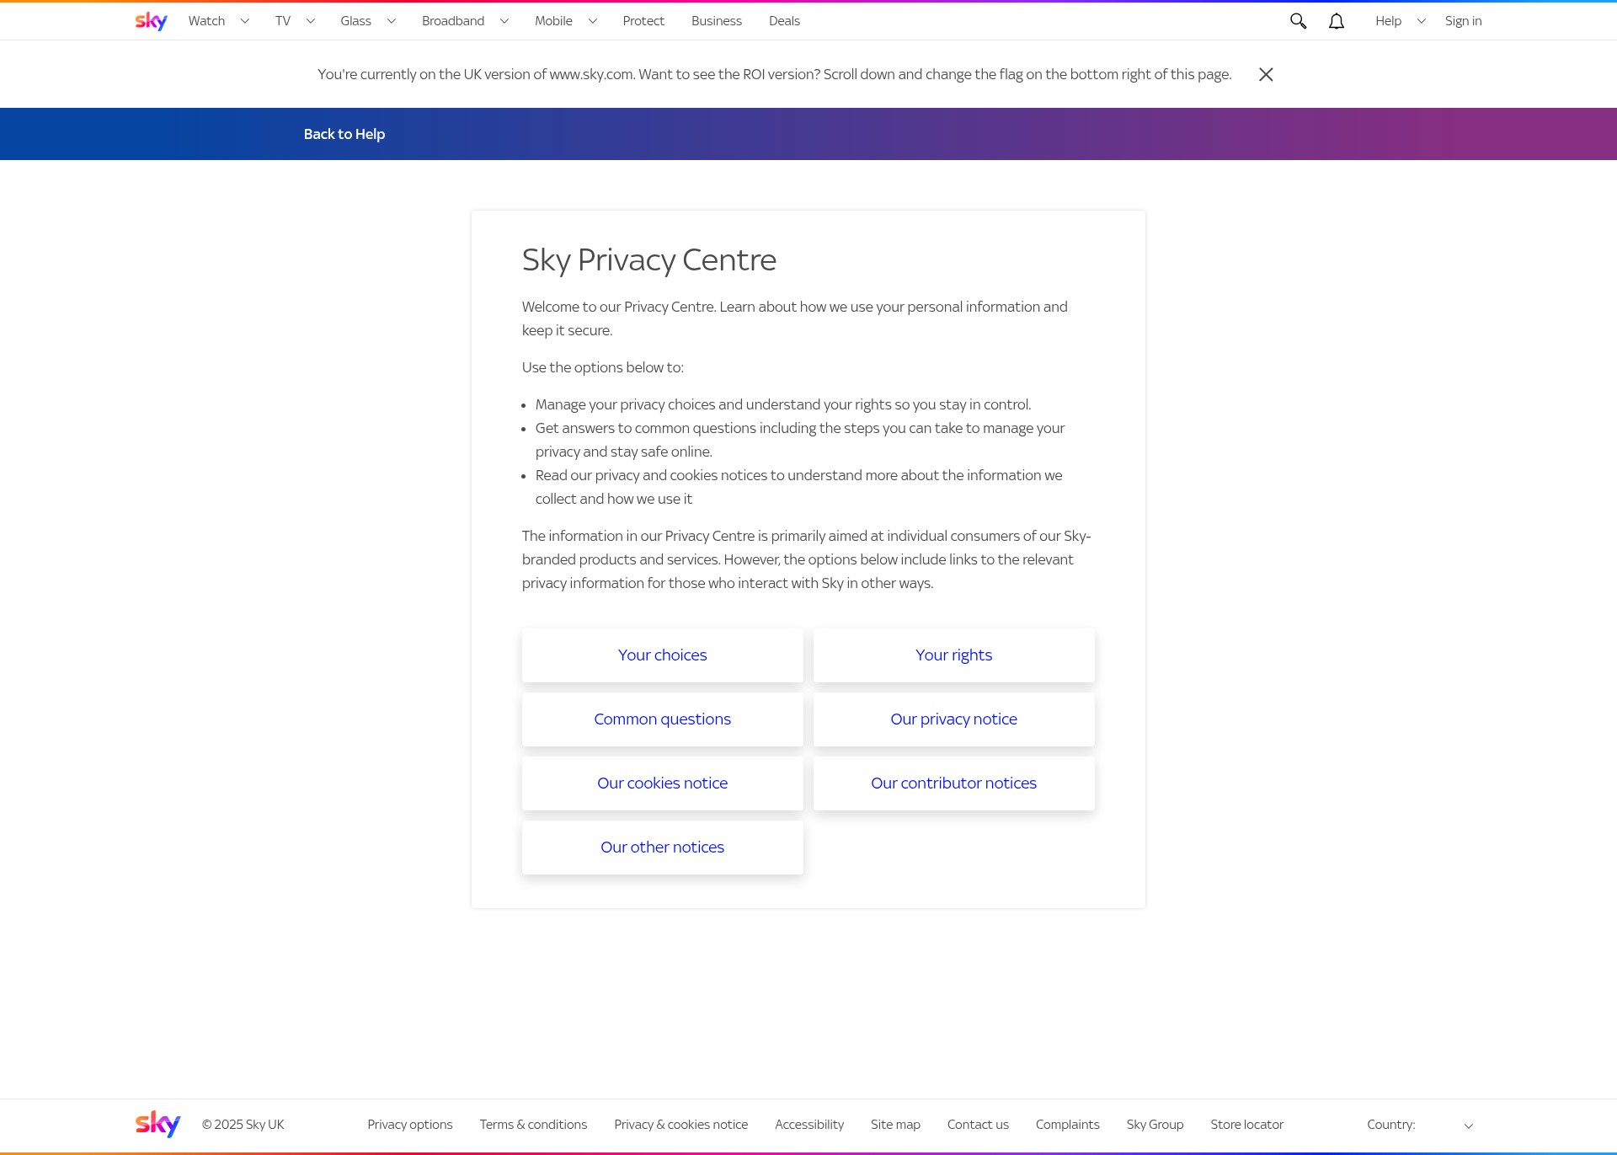Viewport: 1617px width, 1155px height.
Task: Click Terms & conditions footer link
Action: [x=533, y=1125]
